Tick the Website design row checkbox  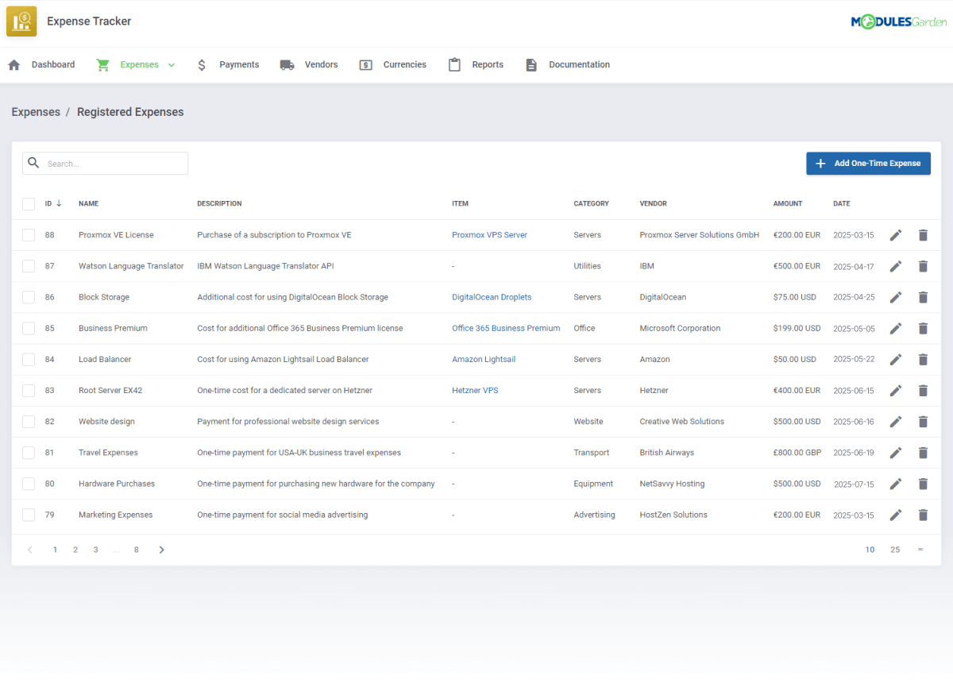click(29, 422)
